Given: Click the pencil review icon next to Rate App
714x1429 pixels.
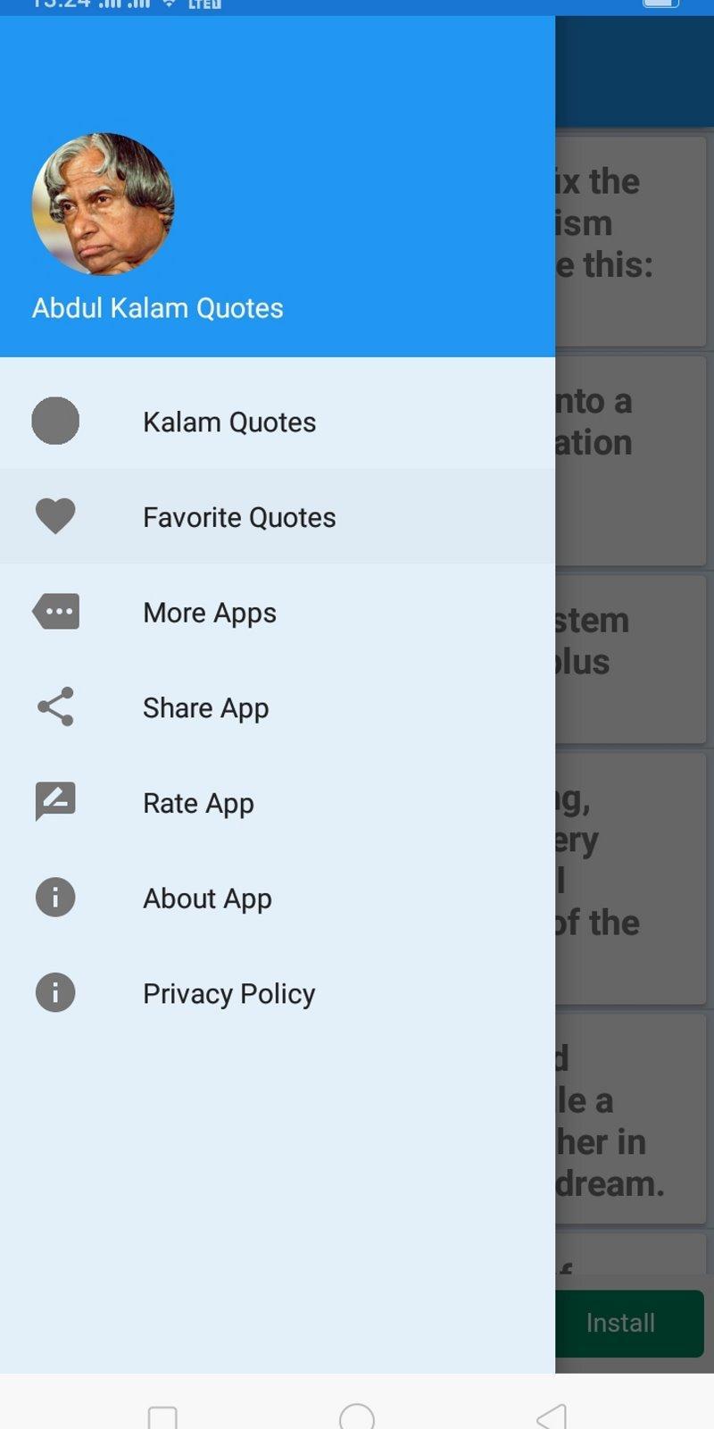Looking at the screenshot, I should tap(55, 801).
